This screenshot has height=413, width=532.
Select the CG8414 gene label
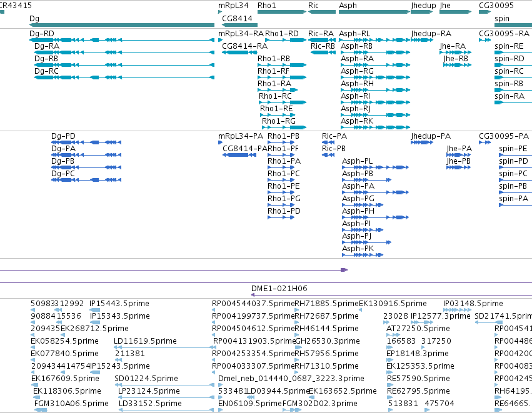click(x=237, y=18)
